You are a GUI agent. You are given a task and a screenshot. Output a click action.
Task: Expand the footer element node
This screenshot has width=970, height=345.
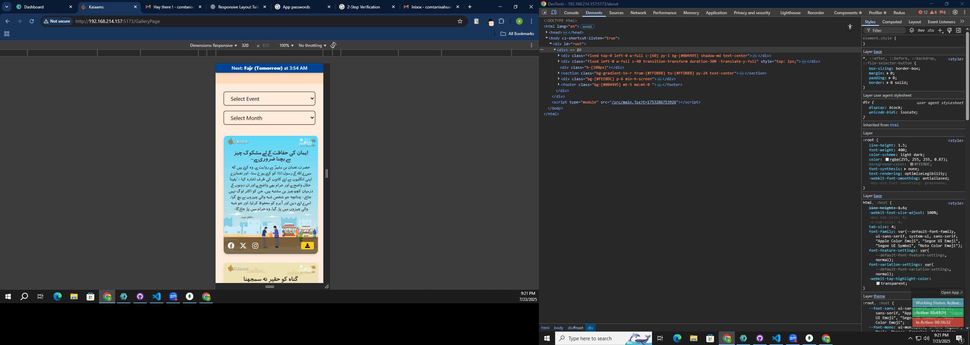[x=559, y=85]
